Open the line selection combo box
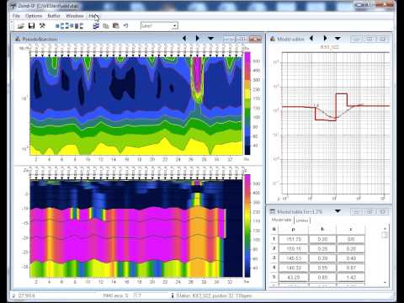Image resolution: width=404 pixels, height=303 pixels. click(159, 26)
